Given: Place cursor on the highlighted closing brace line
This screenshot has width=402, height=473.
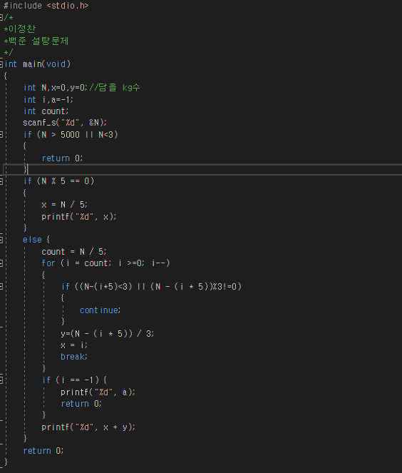Looking at the screenshot, I should coord(202,170).
